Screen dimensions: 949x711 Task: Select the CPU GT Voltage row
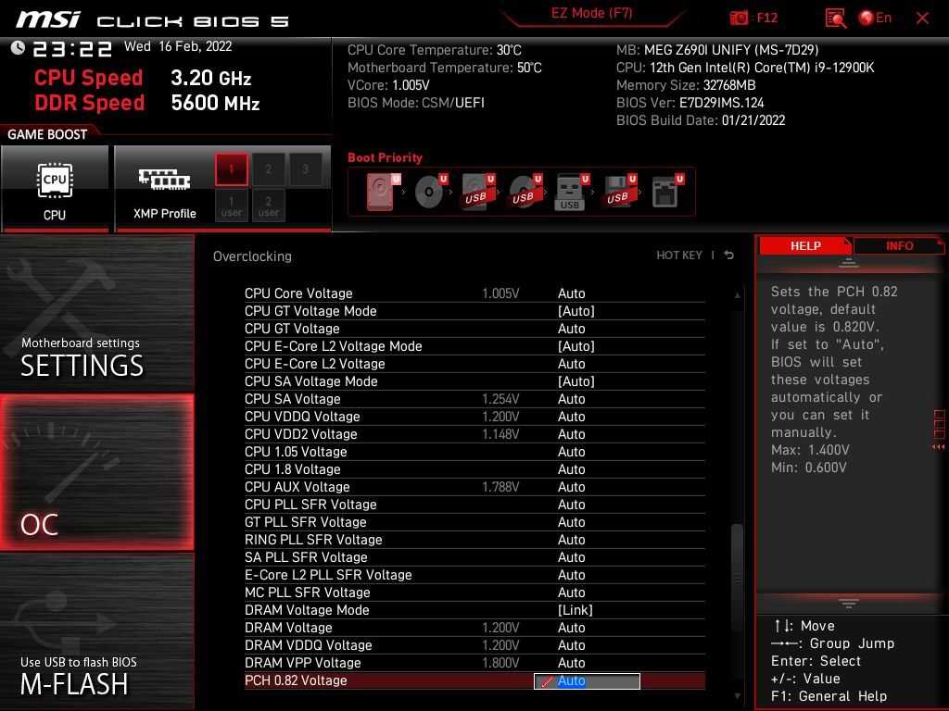[x=474, y=329]
